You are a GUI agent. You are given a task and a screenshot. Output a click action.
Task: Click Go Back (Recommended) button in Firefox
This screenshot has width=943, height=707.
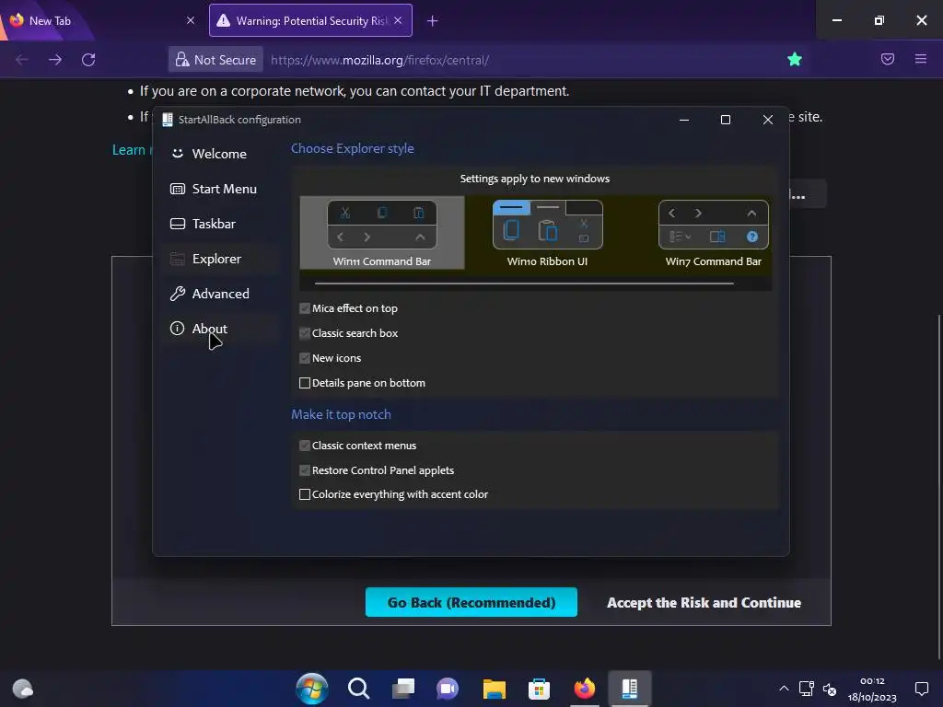click(x=471, y=602)
